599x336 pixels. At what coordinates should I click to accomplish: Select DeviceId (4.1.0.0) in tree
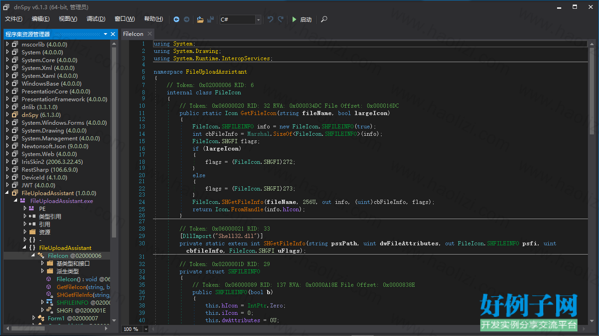point(44,177)
